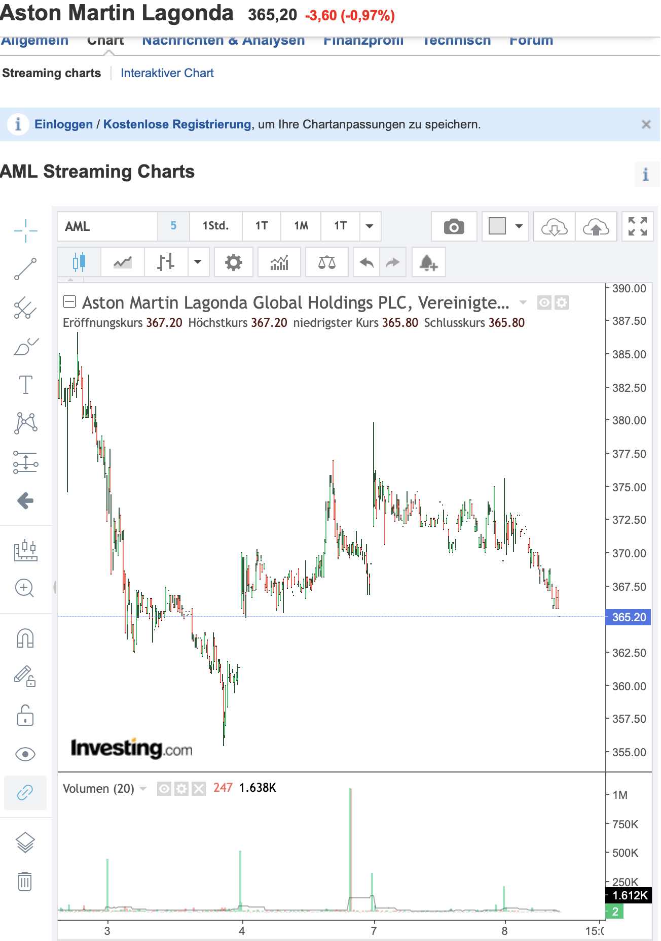Toggle the drawing sync link icon
This screenshot has height=941, width=661.
point(25,792)
